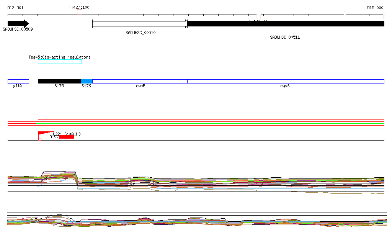
Task: Click the TT427:100 red terminator box
Action: 80,13
